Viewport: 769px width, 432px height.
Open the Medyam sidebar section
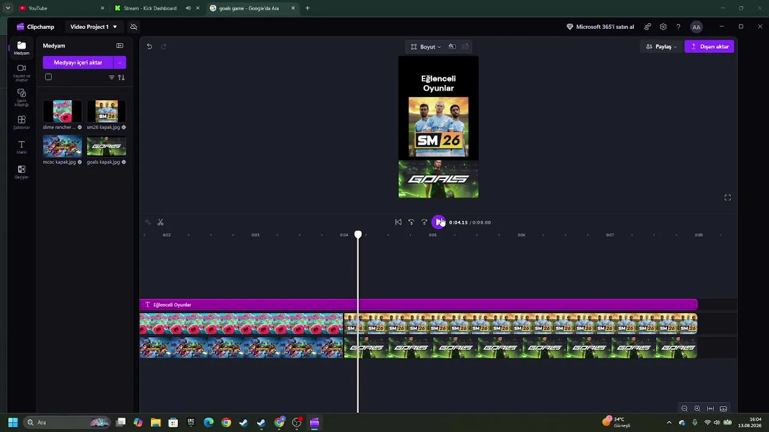[x=22, y=49]
